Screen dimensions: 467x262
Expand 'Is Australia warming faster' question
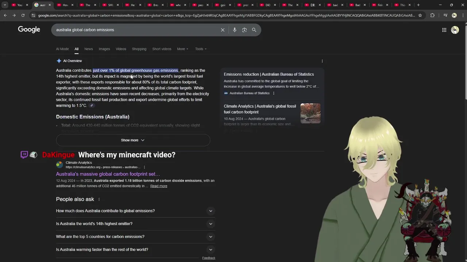click(x=135, y=250)
